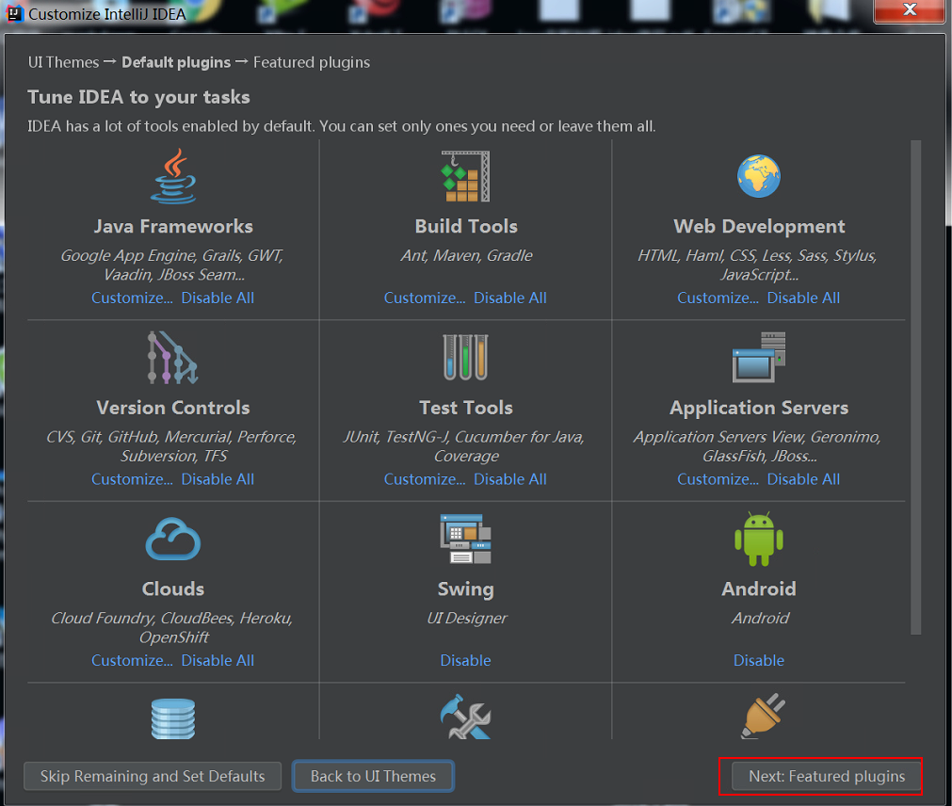Image resolution: width=952 pixels, height=806 pixels.
Task: Open Customize for Build Tools
Action: pos(425,298)
